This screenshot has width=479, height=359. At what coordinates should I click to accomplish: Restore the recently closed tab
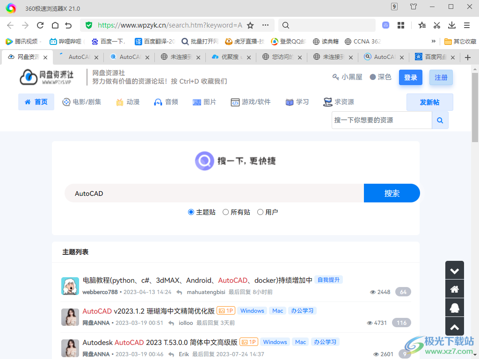(x=68, y=25)
